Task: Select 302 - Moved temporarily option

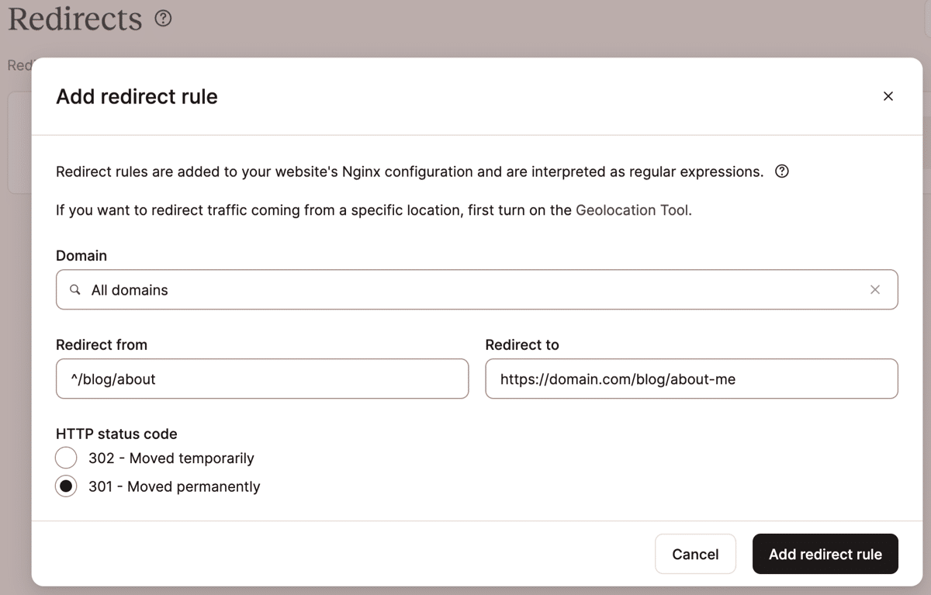Action: [66, 458]
